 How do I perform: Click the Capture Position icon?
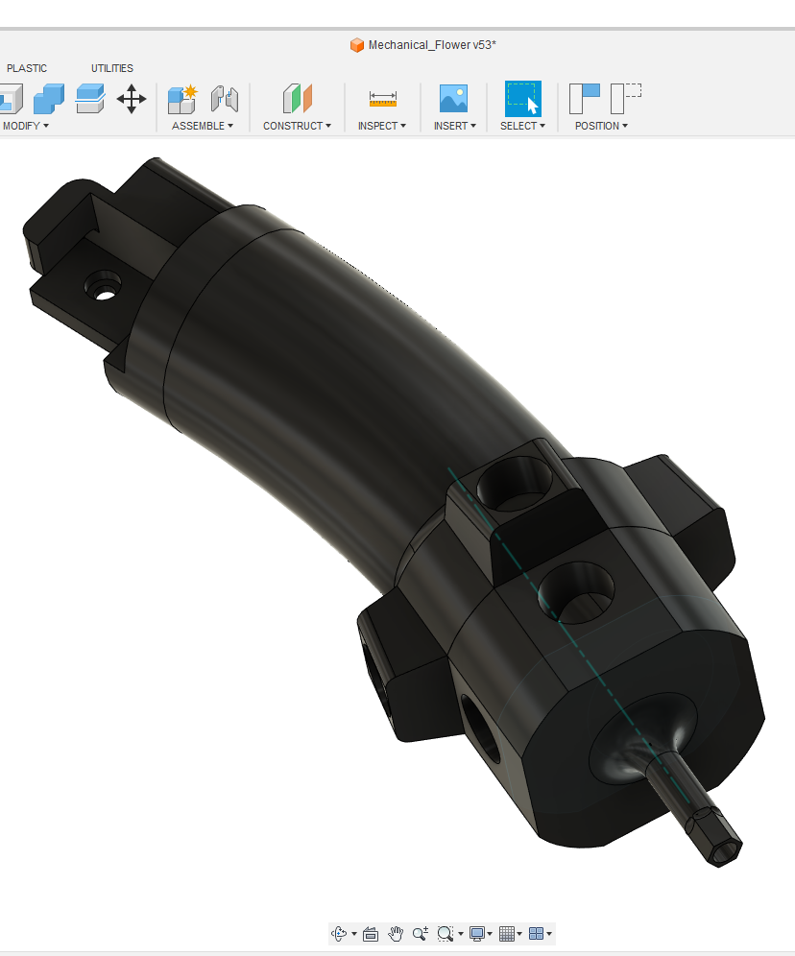(584, 98)
